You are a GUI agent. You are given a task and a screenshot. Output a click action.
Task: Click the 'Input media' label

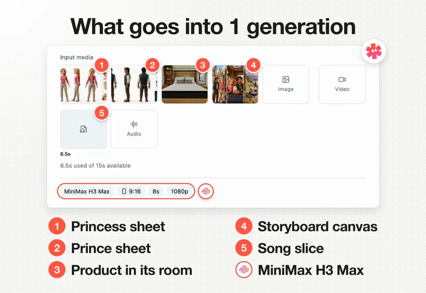pyautogui.click(x=77, y=57)
